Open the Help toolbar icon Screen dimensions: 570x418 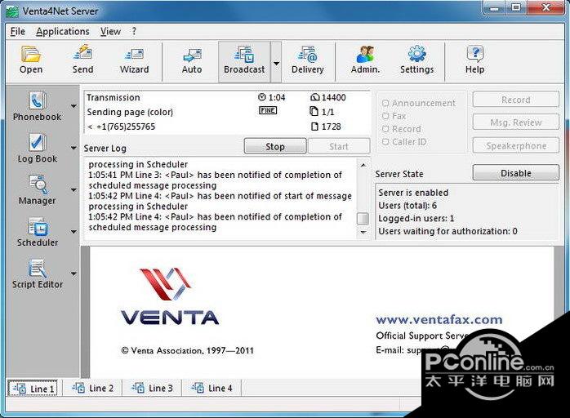pos(474,60)
